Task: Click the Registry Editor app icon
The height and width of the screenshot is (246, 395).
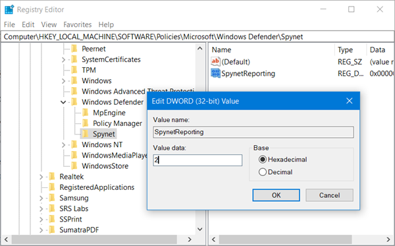Action: (9, 9)
